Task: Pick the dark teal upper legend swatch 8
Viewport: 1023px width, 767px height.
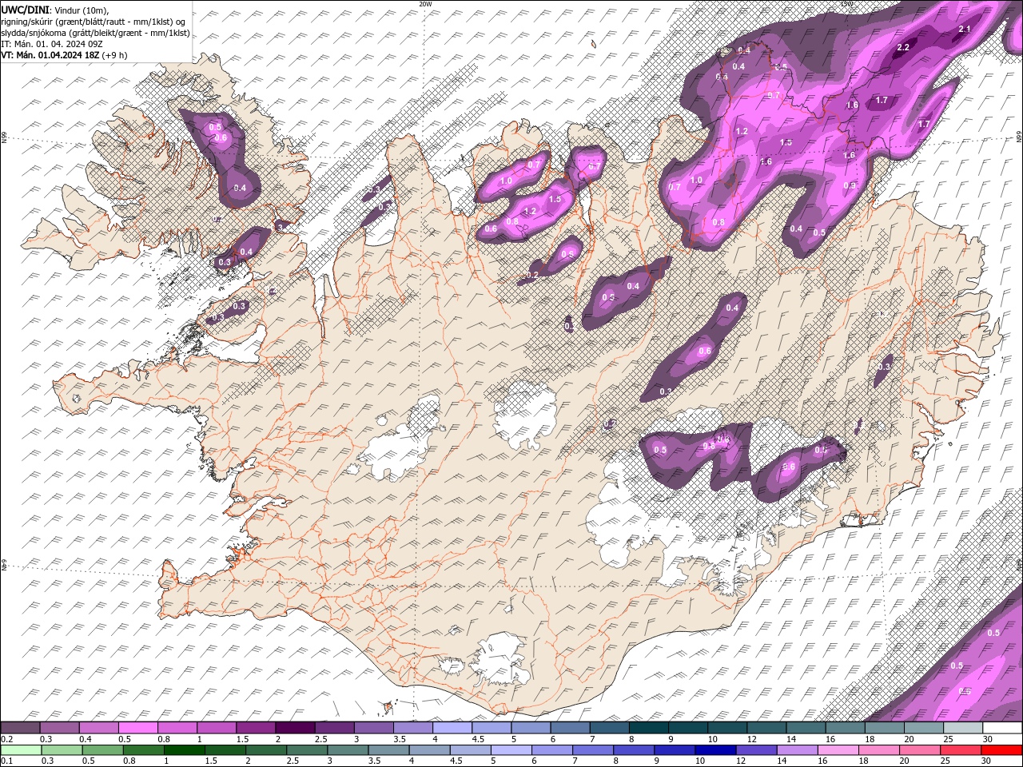Action: click(648, 728)
